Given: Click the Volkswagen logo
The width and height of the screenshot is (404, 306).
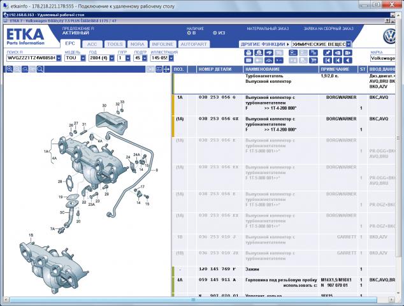Looking at the screenshot, I should pos(389,36).
